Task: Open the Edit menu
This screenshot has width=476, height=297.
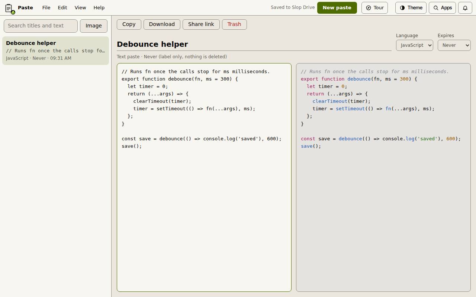Action: click(x=62, y=8)
